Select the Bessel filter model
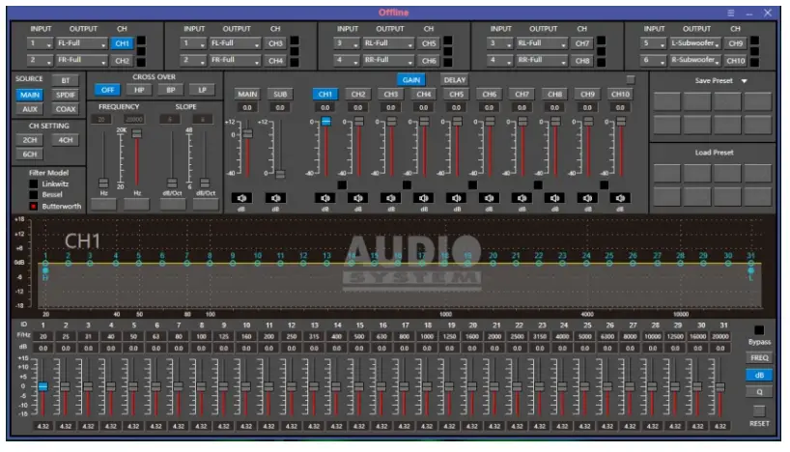 [33, 194]
